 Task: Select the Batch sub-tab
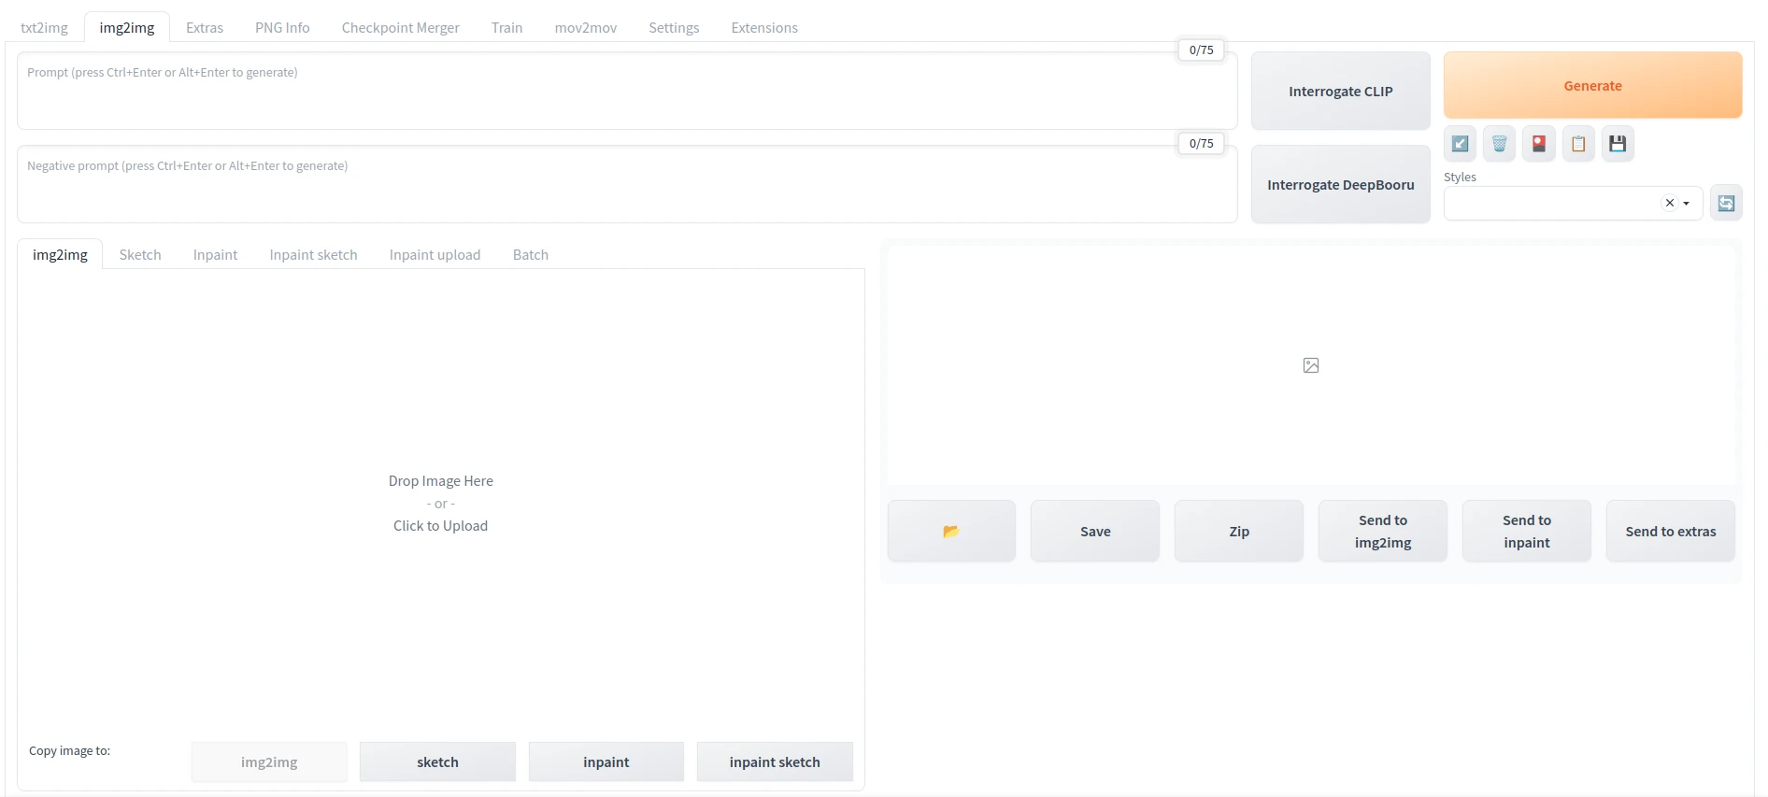(x=530, y=255)
